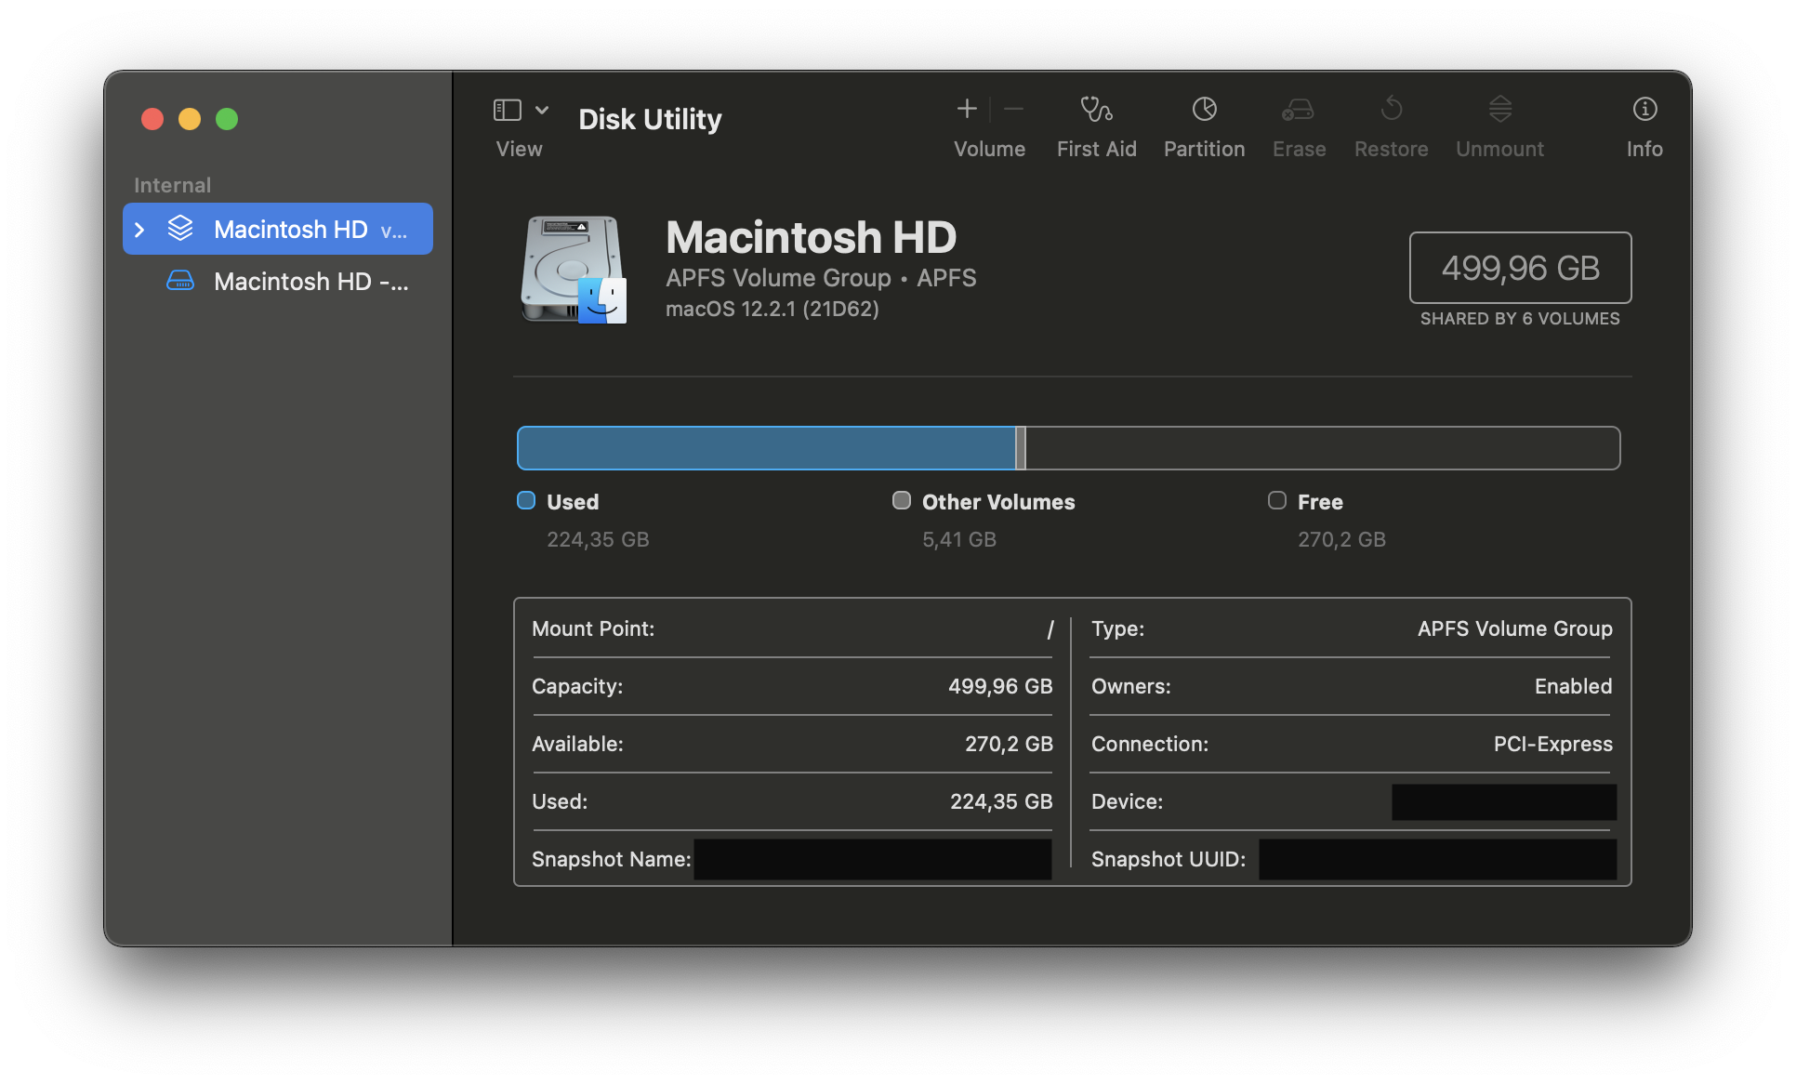1796x1084 pixels.
Task: Open the Info panel icon
Action: point(1644,110)
